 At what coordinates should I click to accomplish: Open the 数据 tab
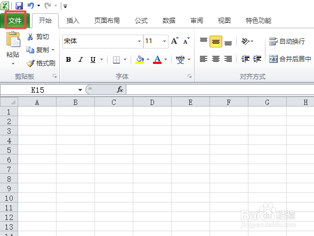point(169,21)
